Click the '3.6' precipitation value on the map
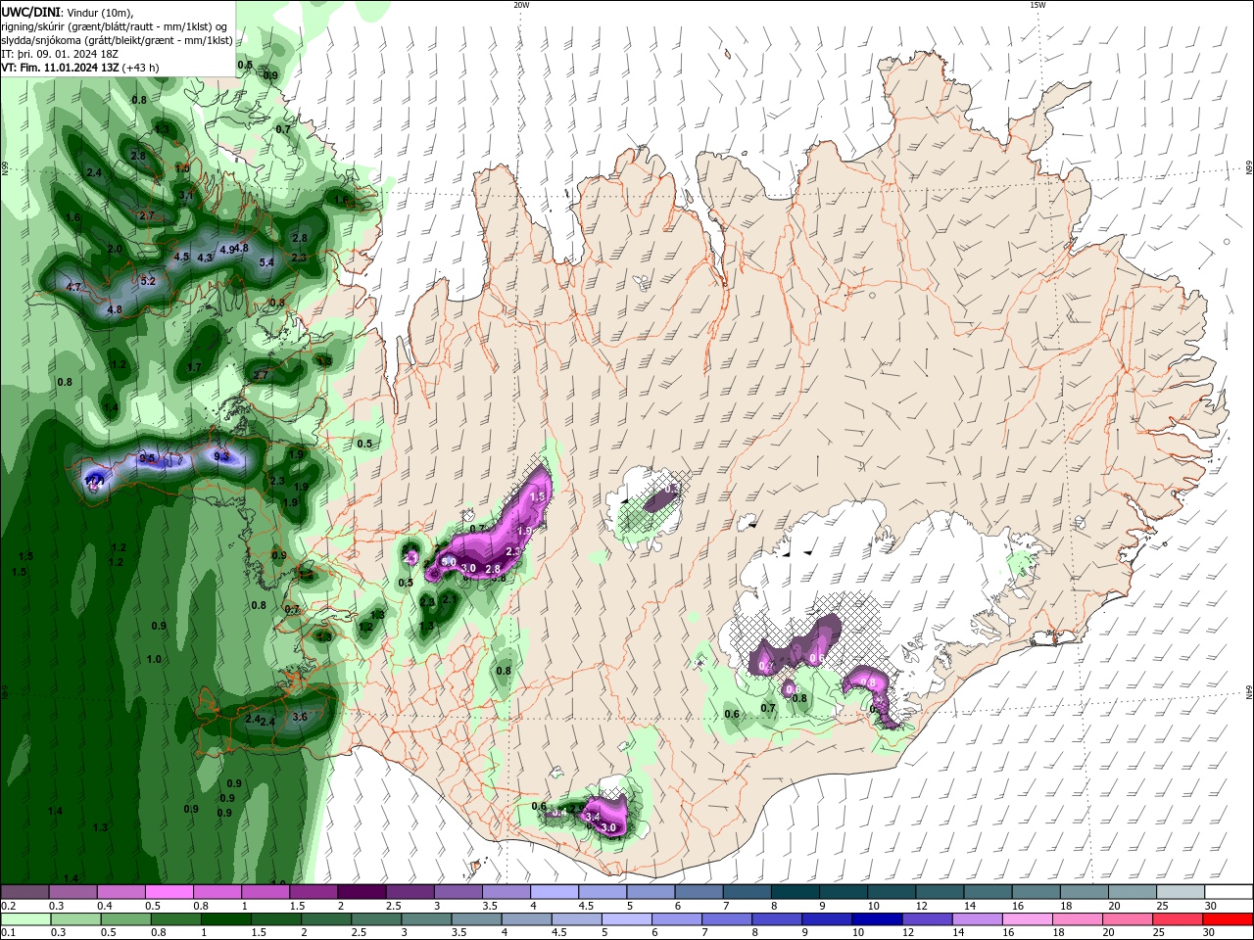Image resolution: width=1254 pixels, height=940 pixels. pos(301,717)
